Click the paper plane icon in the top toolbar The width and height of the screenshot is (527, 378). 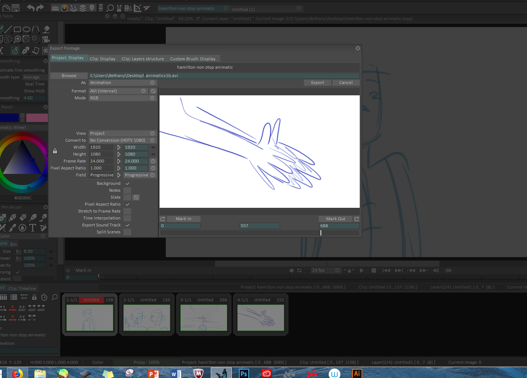146,8
